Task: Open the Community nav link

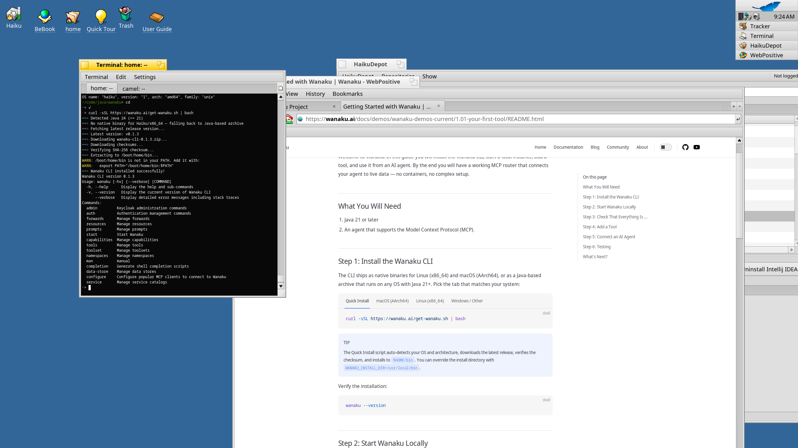Action: pos(618,147)
